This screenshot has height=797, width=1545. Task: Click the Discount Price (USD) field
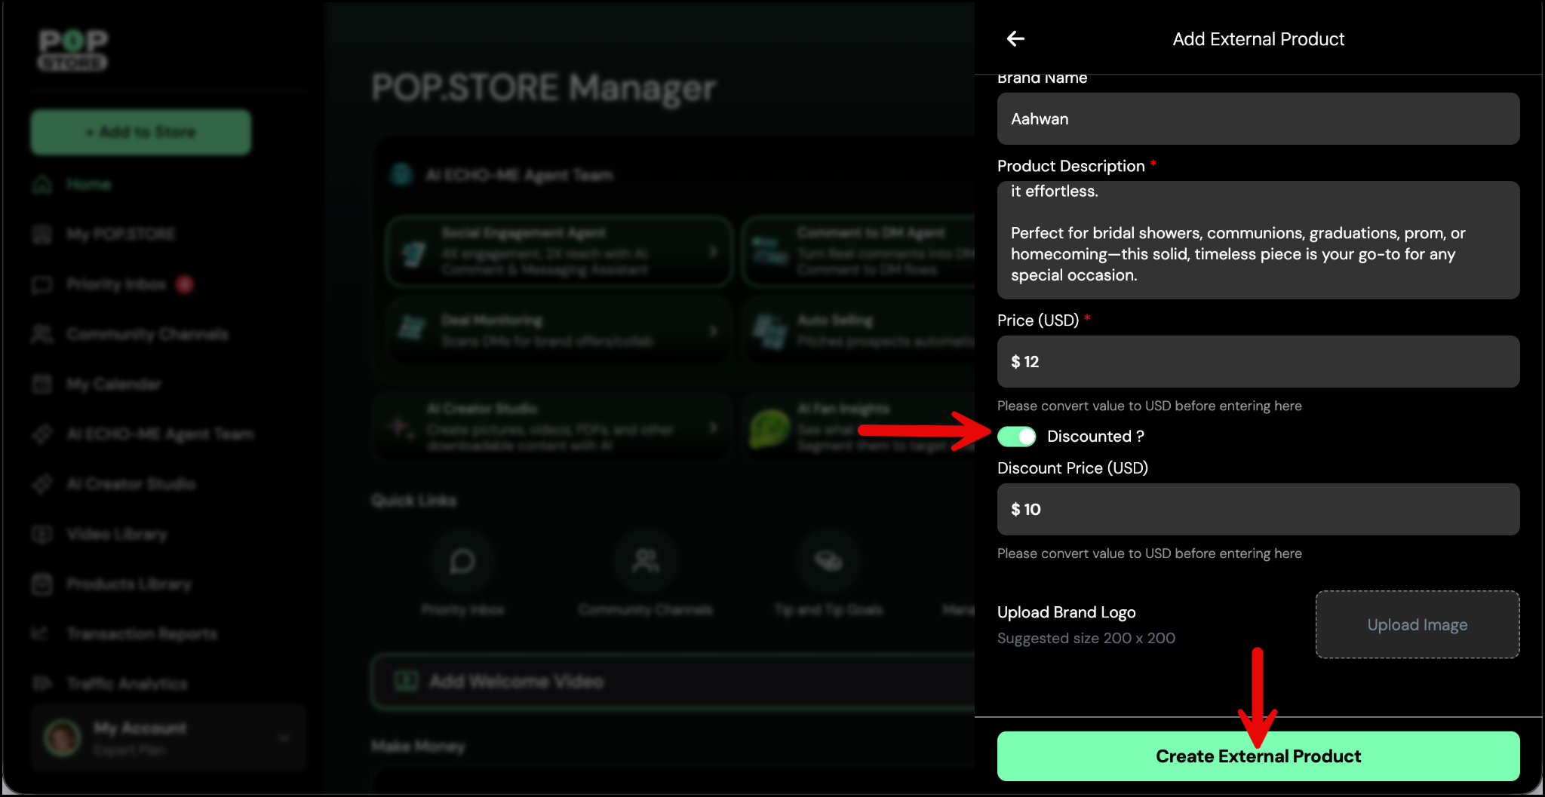tap(1258, 510)
